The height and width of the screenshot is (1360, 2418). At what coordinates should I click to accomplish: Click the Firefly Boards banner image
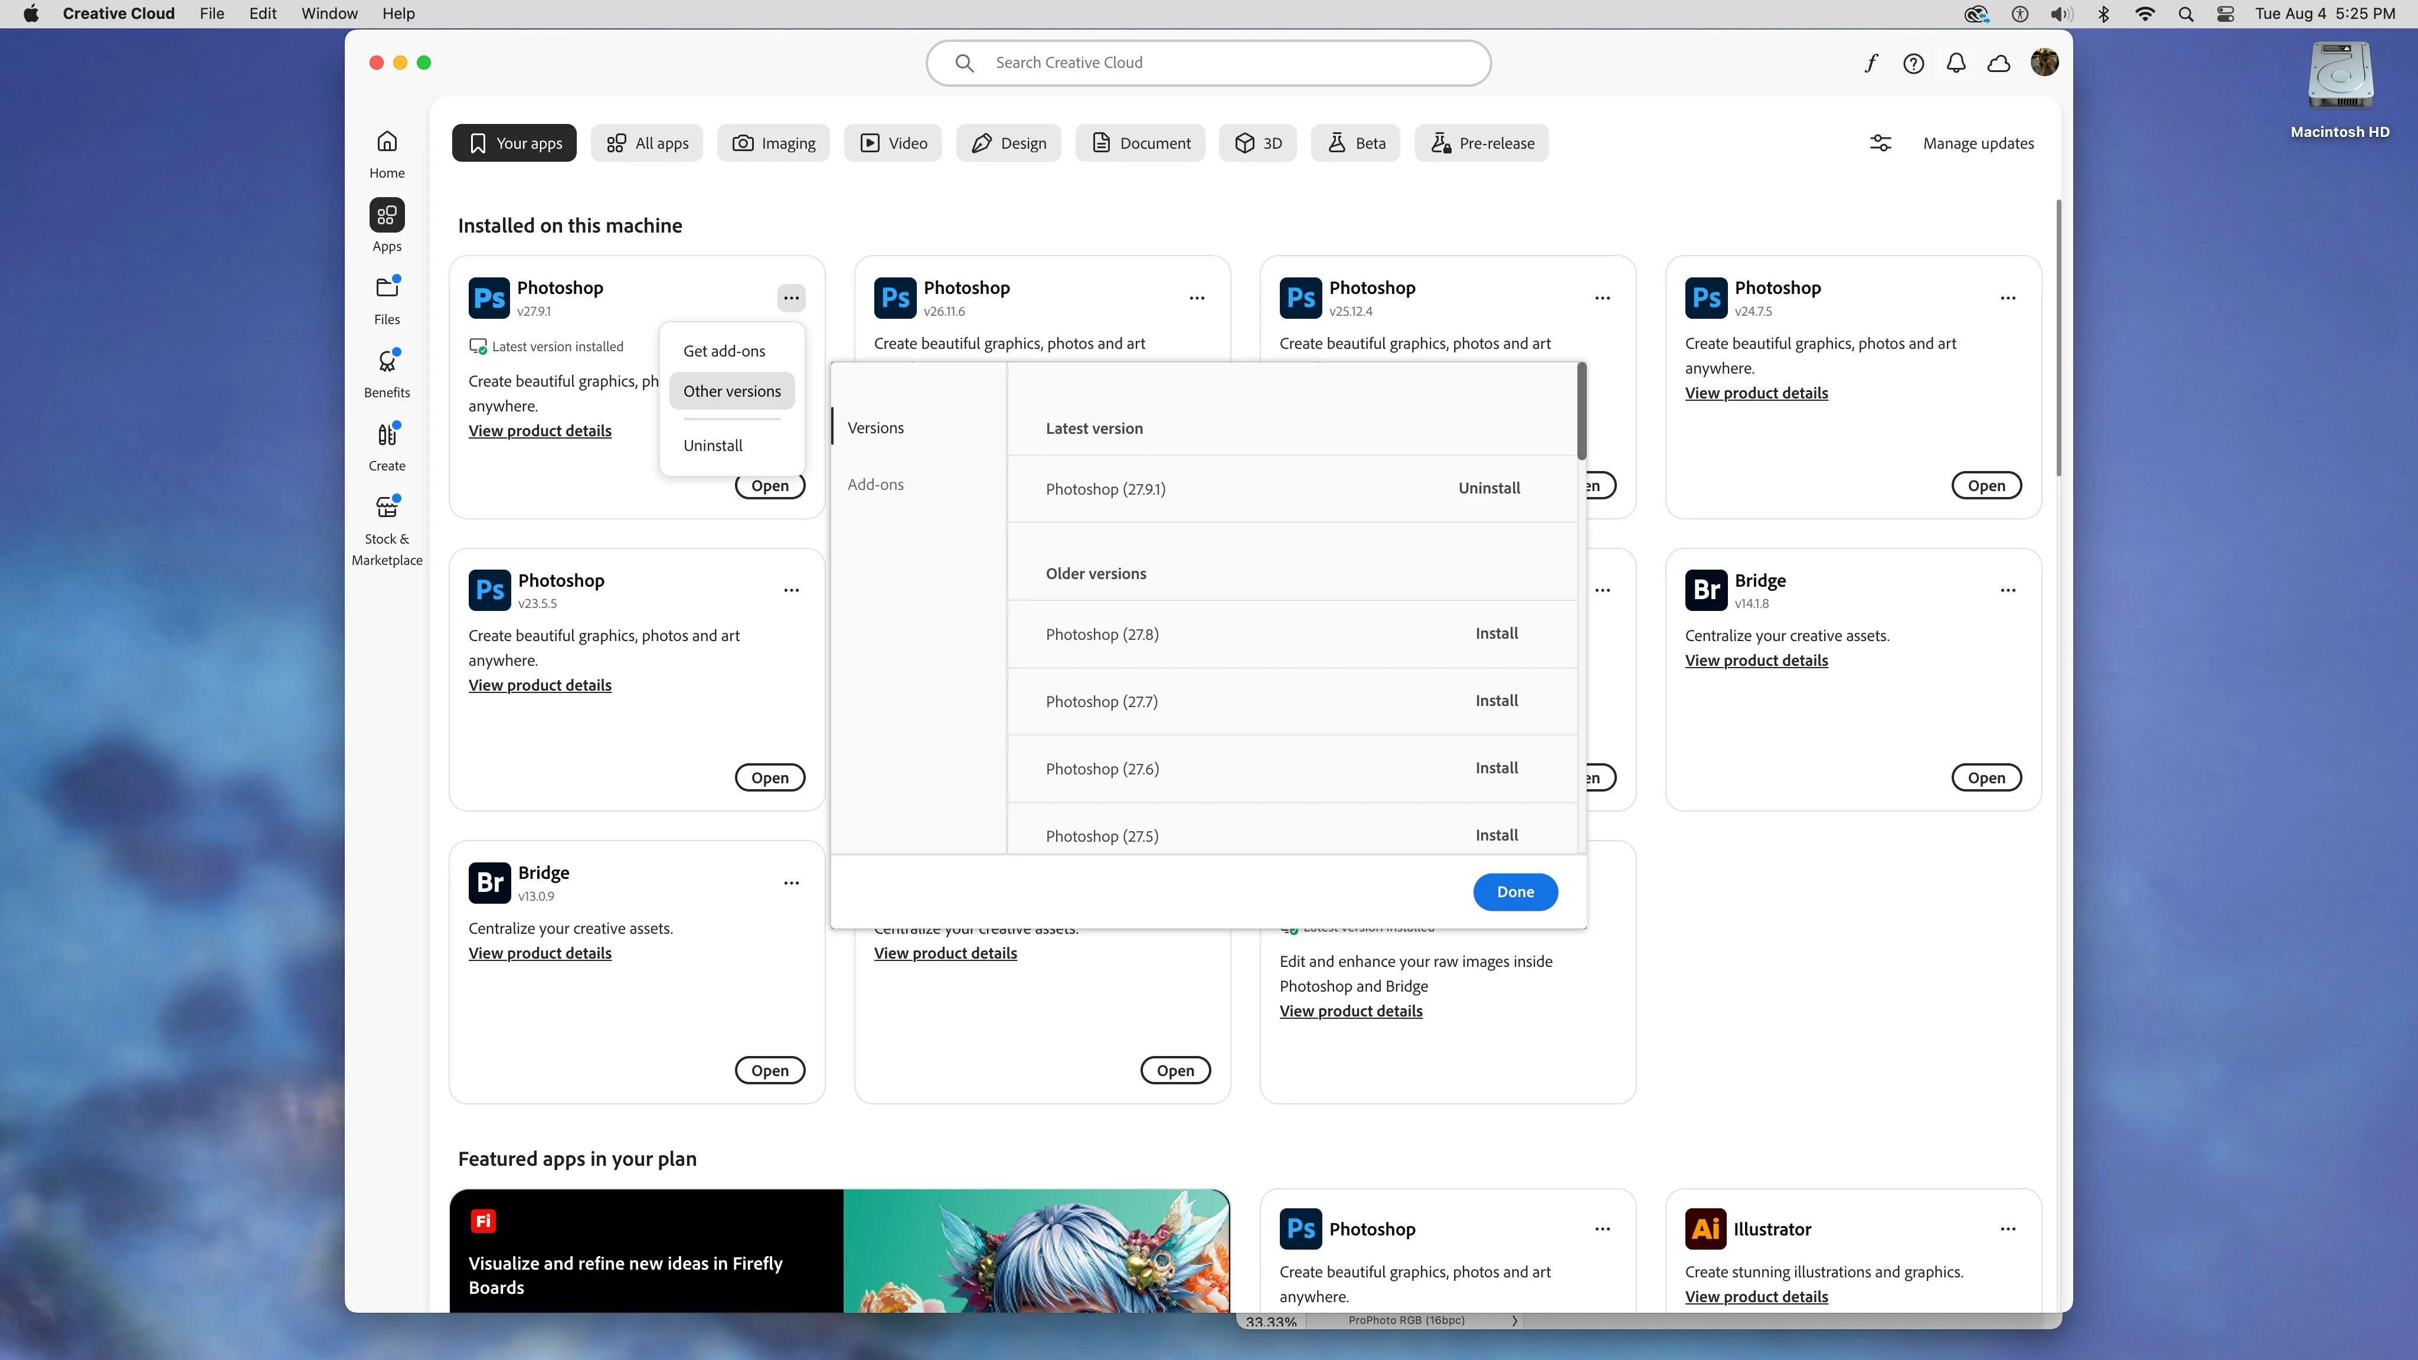pos(1036,1251)
